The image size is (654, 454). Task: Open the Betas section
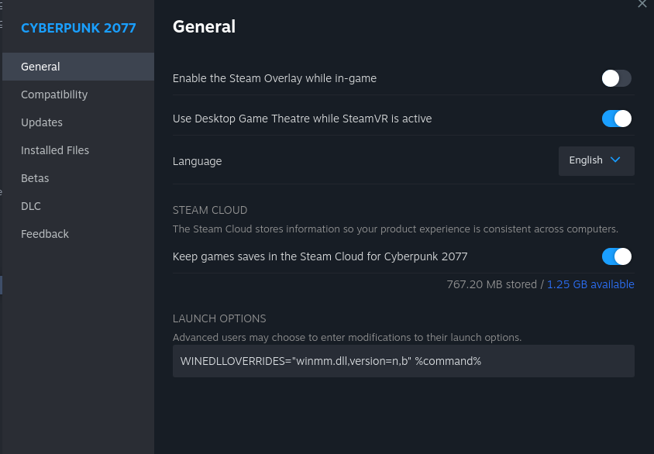pos(35,178)
